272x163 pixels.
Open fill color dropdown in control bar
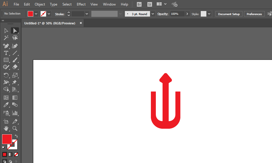click(x=36, y=14)
